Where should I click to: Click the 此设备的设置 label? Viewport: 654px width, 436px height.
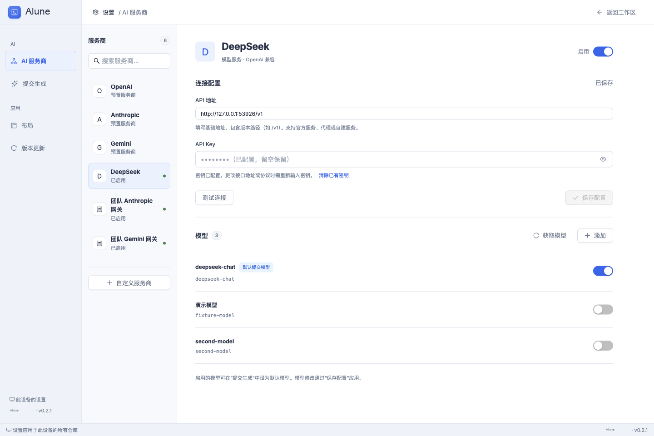(x=31, y=400)
